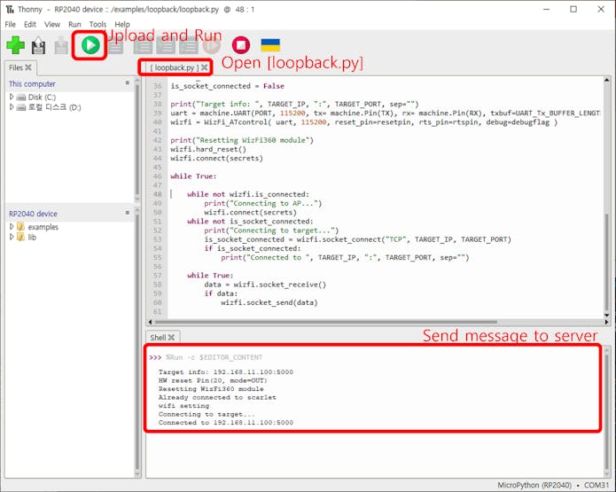The height and width of the screenshot is (492, 616).
Task: Click the green plus New file icon
Action: click(x=16, y=45)
